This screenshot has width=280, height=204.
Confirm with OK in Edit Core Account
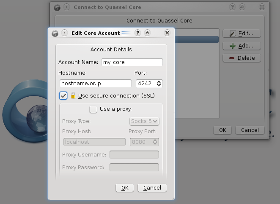tap(125, 188)
